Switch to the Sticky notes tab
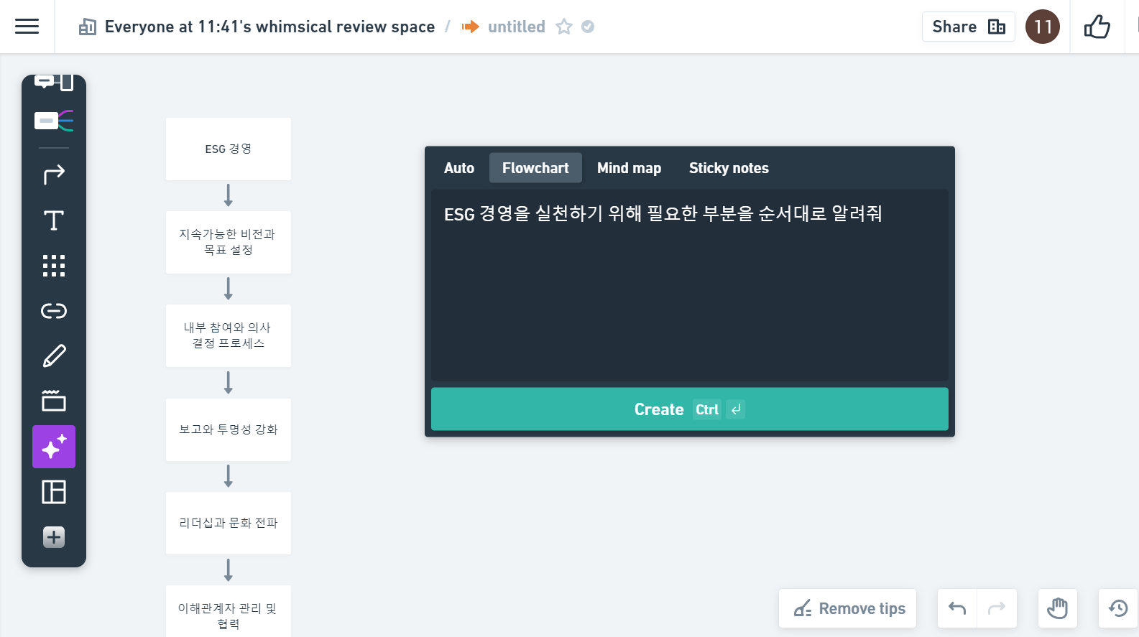Viewport: 1139px width, 637px height. [x=729, y=168]
